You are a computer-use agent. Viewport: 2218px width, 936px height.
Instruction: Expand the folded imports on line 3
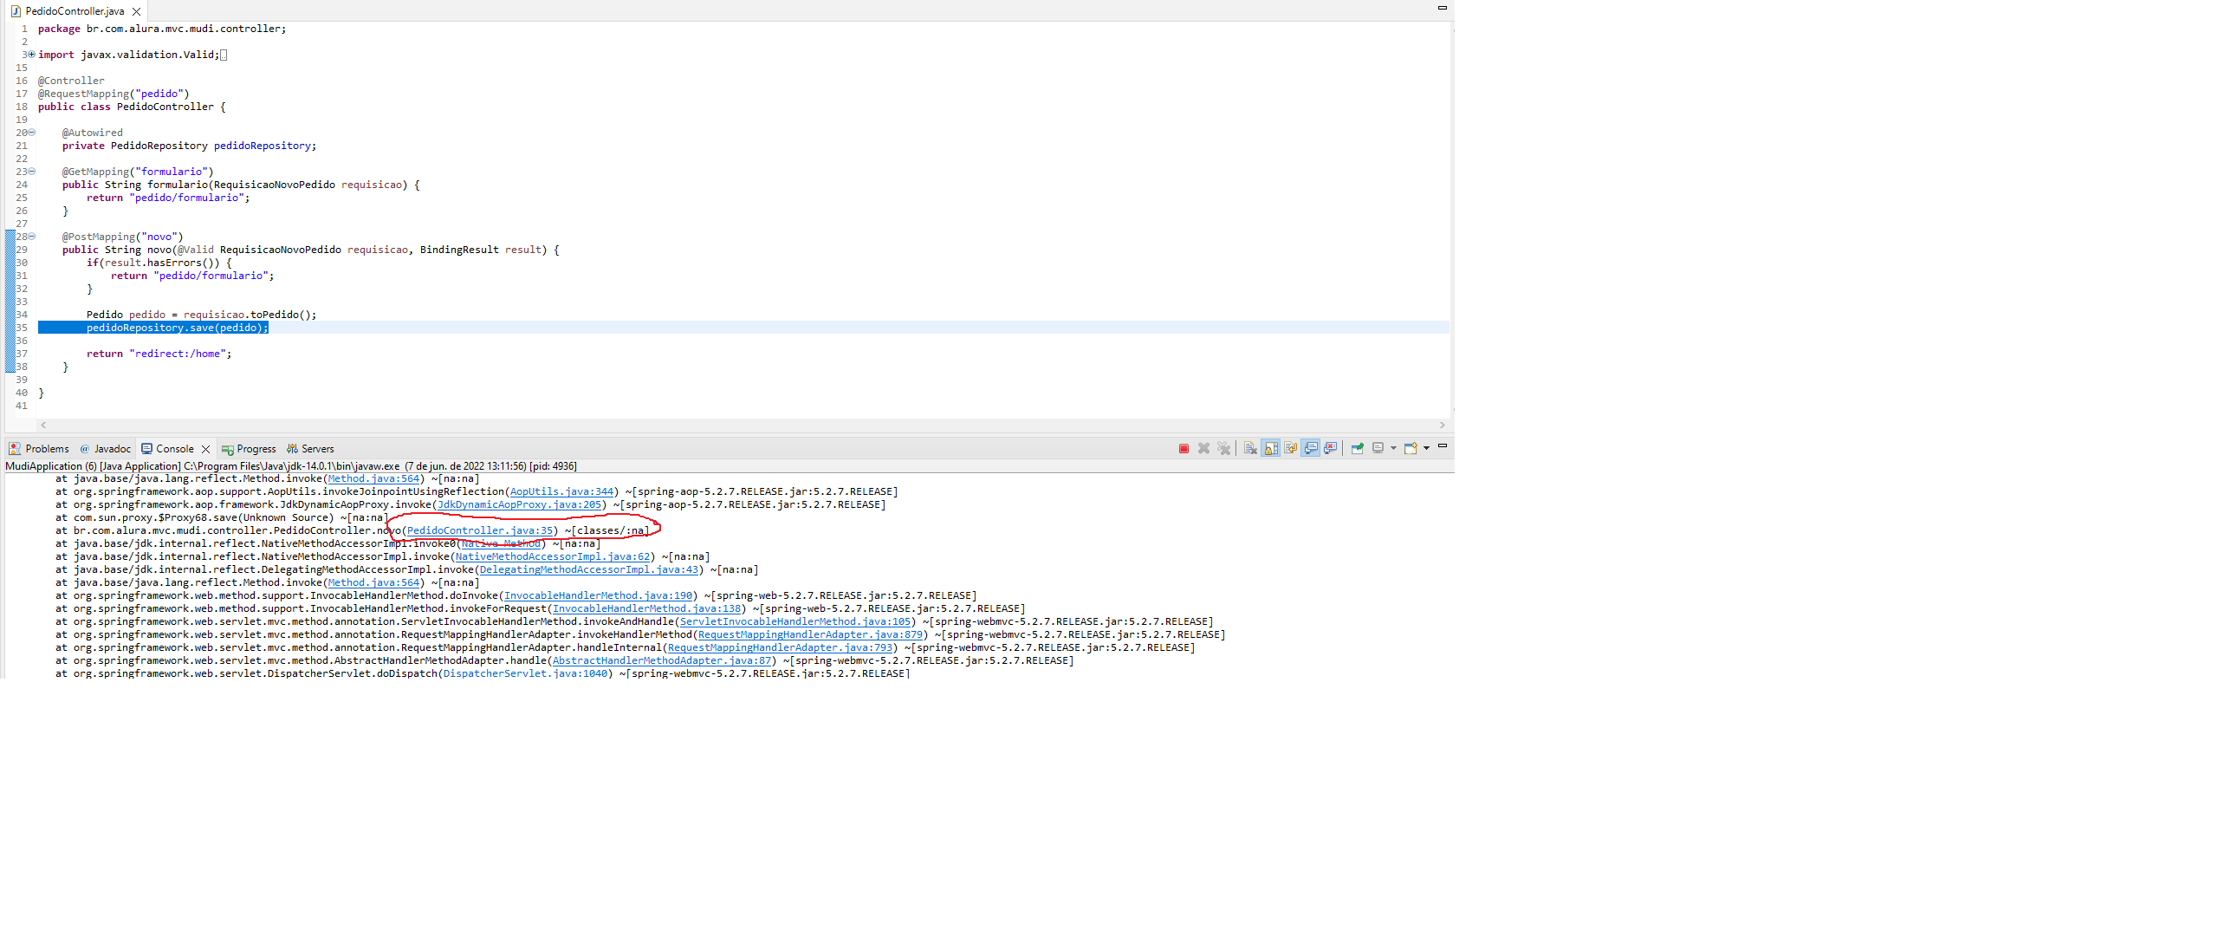[x=31, y=55]
